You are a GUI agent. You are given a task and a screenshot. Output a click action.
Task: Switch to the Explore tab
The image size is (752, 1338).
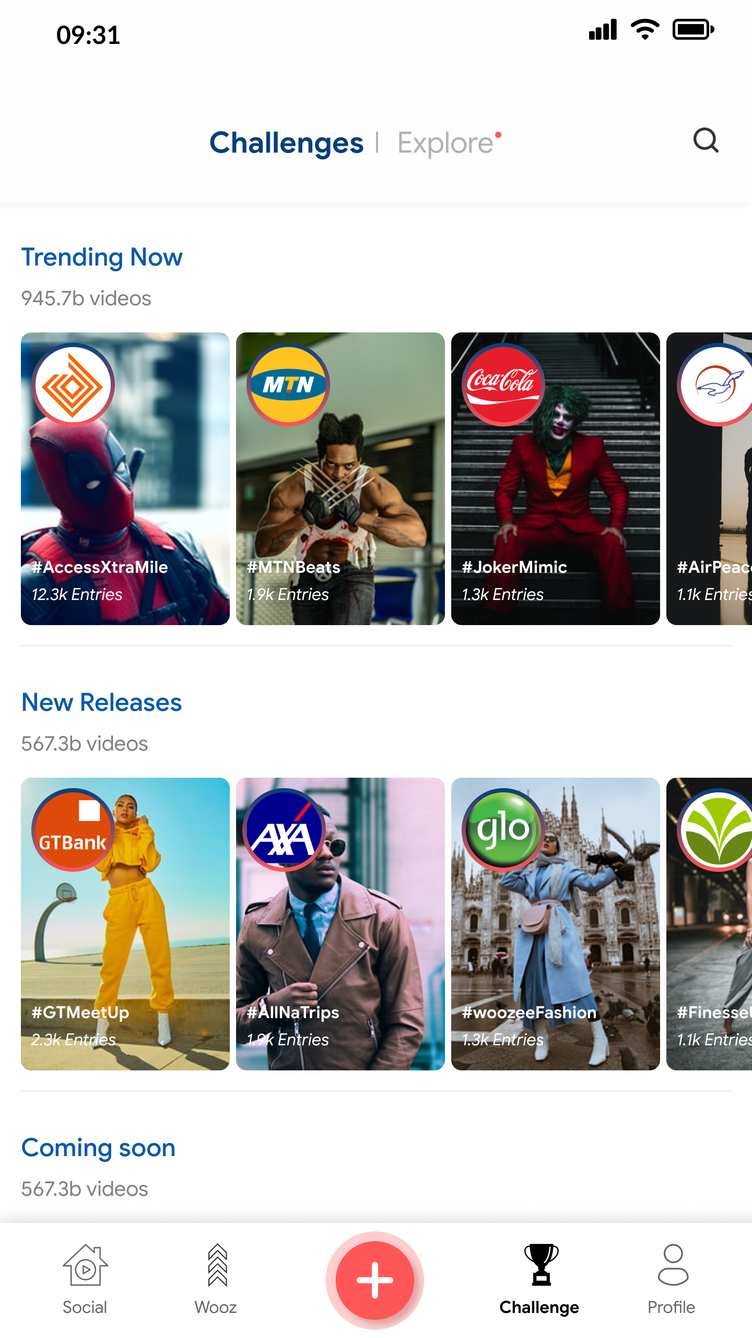click(445, 143)
